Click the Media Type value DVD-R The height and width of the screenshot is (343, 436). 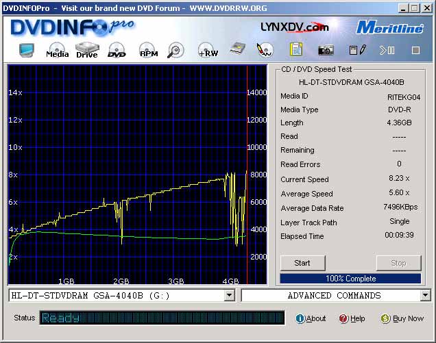399,110
